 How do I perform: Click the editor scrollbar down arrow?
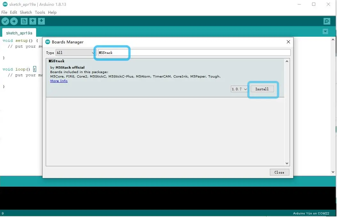tap(333, 172)
